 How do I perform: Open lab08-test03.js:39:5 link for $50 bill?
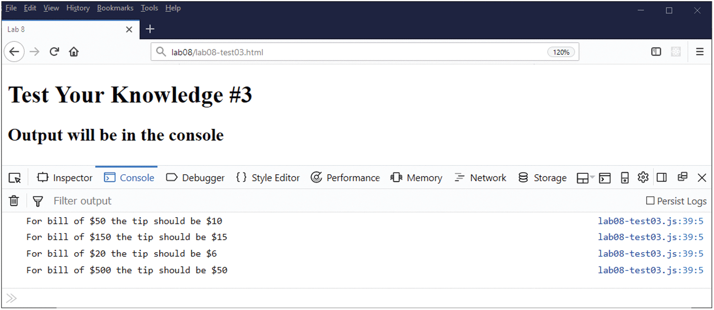tap(650, 221)
